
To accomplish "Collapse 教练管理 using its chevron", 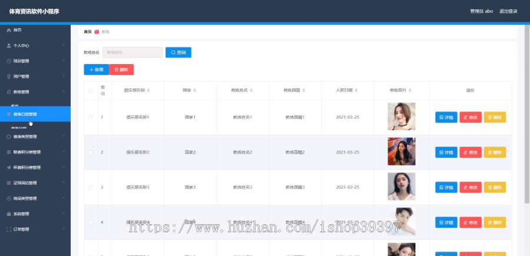I will [x=64, y=92].
